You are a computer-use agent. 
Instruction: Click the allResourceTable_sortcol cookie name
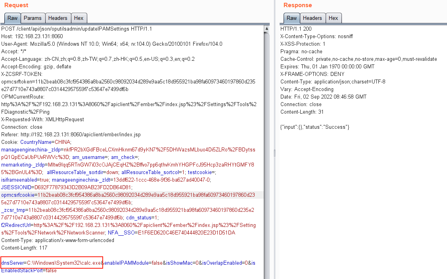pyautogui.click(x=150, y=172)
